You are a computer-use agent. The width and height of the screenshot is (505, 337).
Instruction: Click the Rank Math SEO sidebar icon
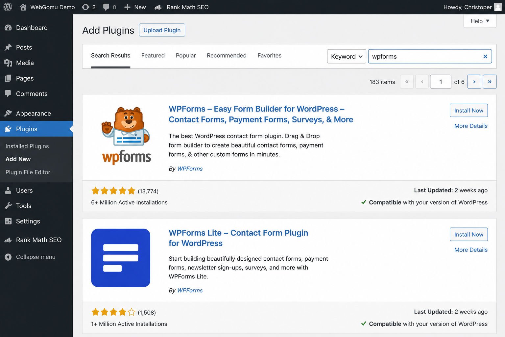click(8, 240)
